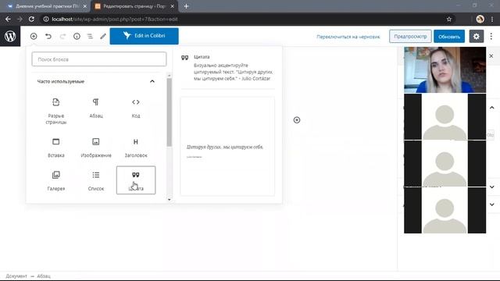The image size is (500, 281).
Task: Open the Chrome three-dot menu
Action: click(x=492, y=19)
